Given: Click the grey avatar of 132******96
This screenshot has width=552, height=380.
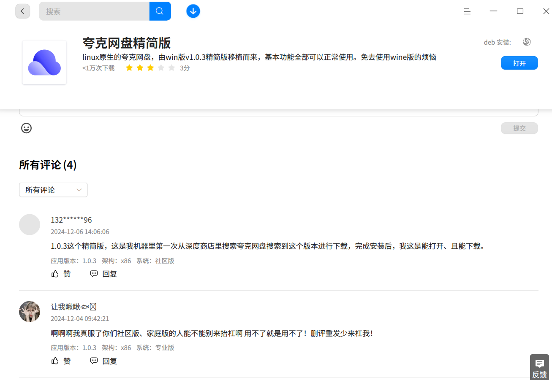Looking at the screenshot, I should click(x=30, y=224).
